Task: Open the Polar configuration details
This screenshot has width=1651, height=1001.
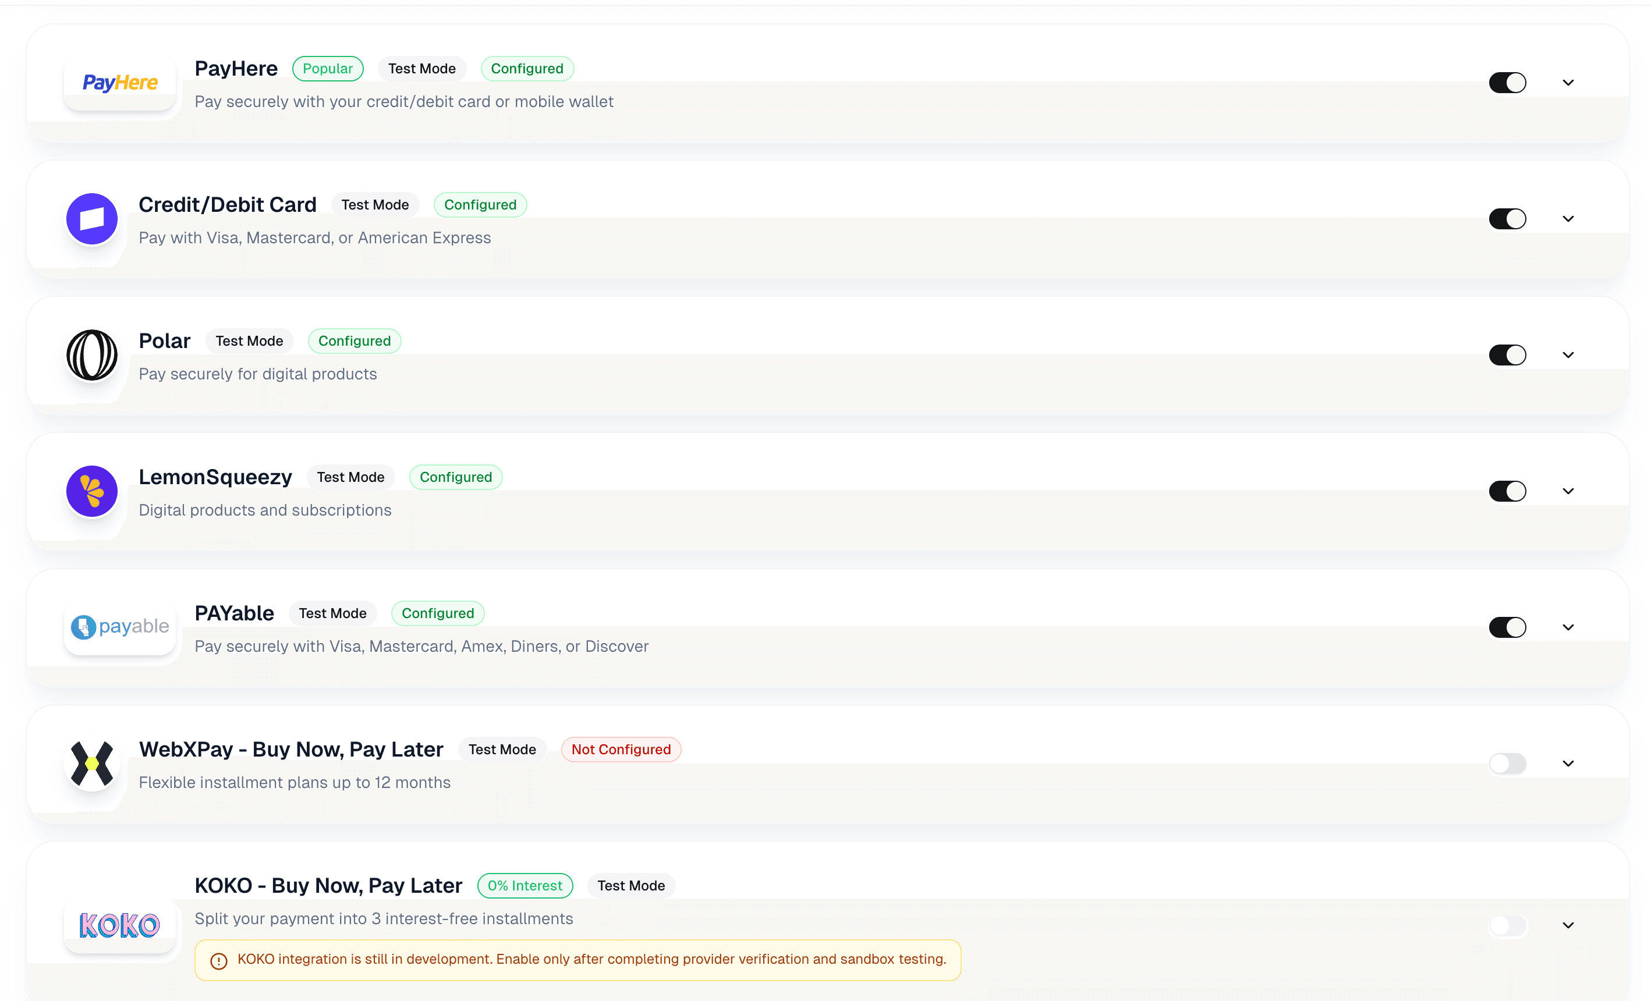Action: (1568, 354)
